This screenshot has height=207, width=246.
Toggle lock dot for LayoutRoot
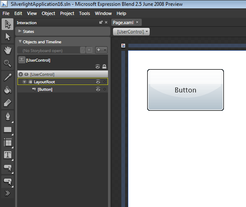[105, 82]
